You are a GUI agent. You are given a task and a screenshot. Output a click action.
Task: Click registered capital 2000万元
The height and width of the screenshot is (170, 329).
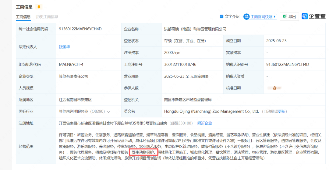pos(172,53)
